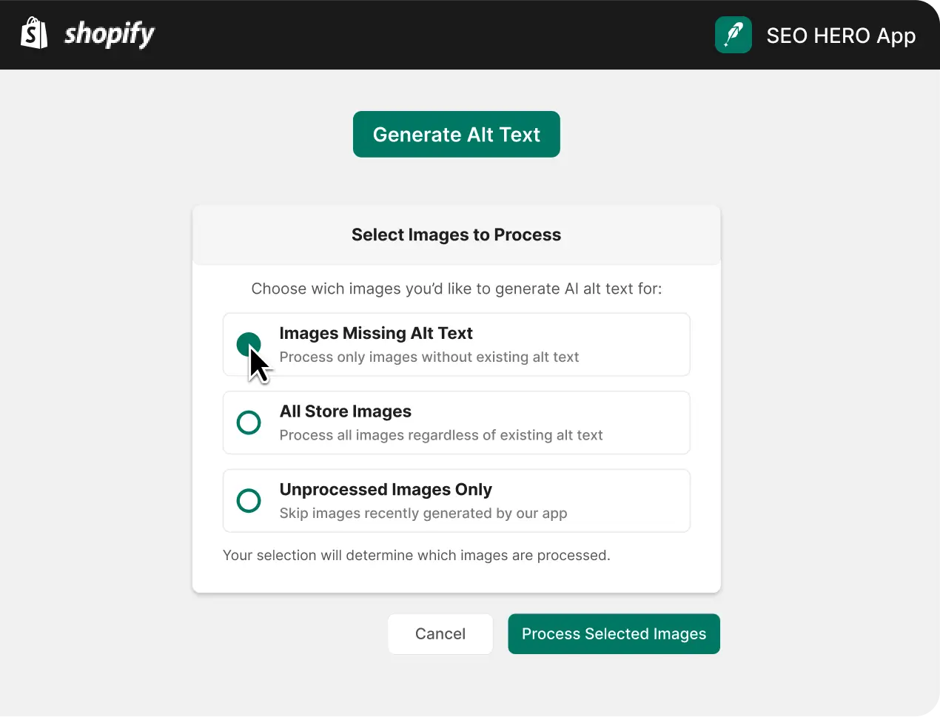Click the Unprocessed Images Only option title
The image size is (940, 717).
(x=386, y=490)
